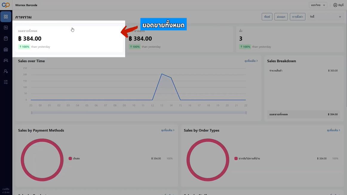Viewport: 347px width, 195px height.
Task: Click the เงินสด legend color swatch
Action: tap(70, 159)
